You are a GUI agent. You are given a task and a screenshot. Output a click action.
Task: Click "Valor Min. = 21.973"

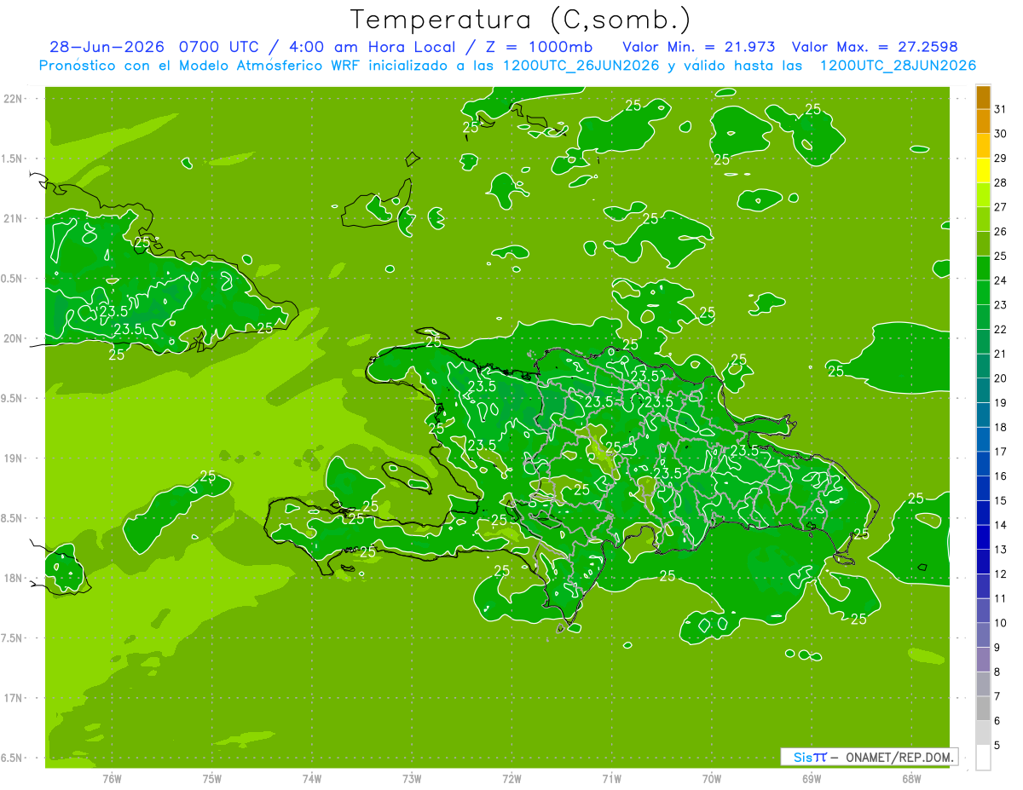(699, 47)
